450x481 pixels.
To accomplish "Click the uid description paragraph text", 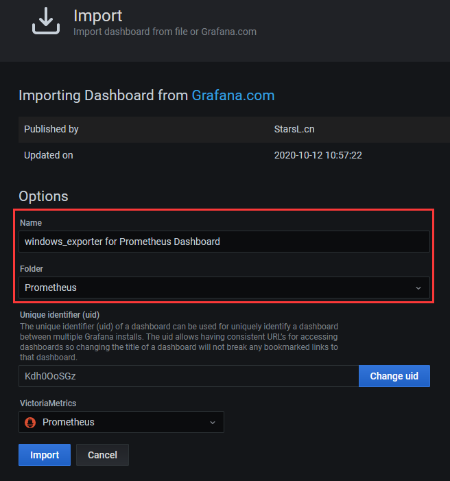I will coord(179,342).
